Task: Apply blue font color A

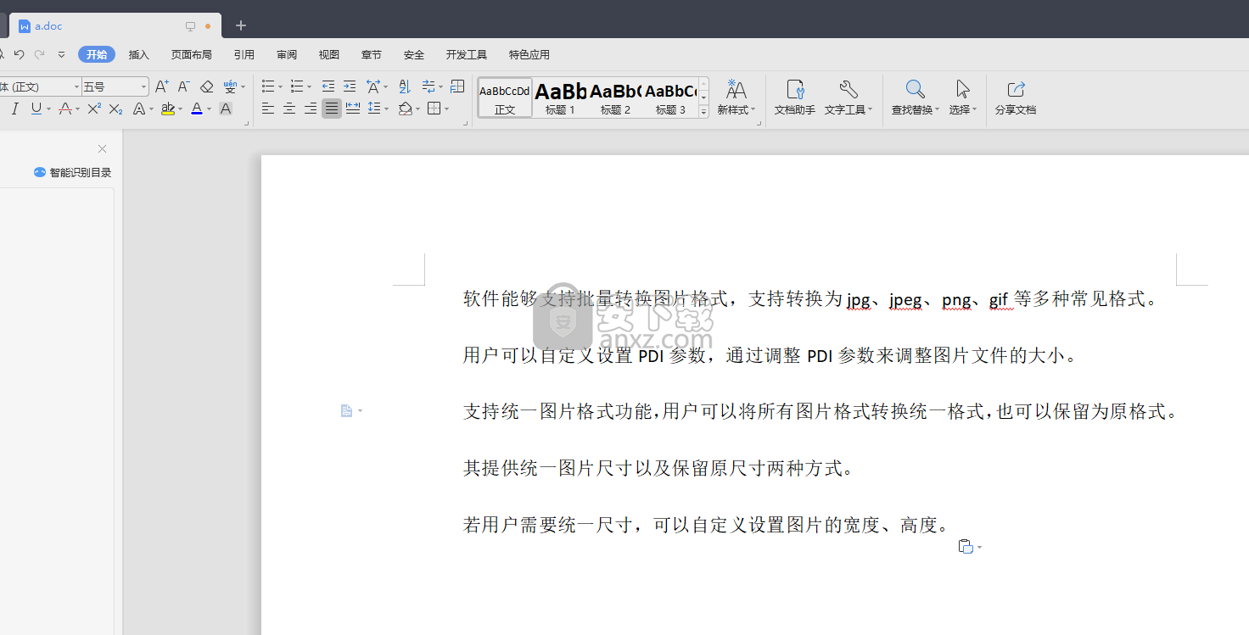Action: tap(197, 109)
